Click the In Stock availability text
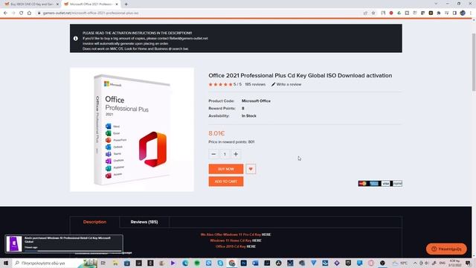The width and height of the screenshot is (476, 268). coord(249,116)
